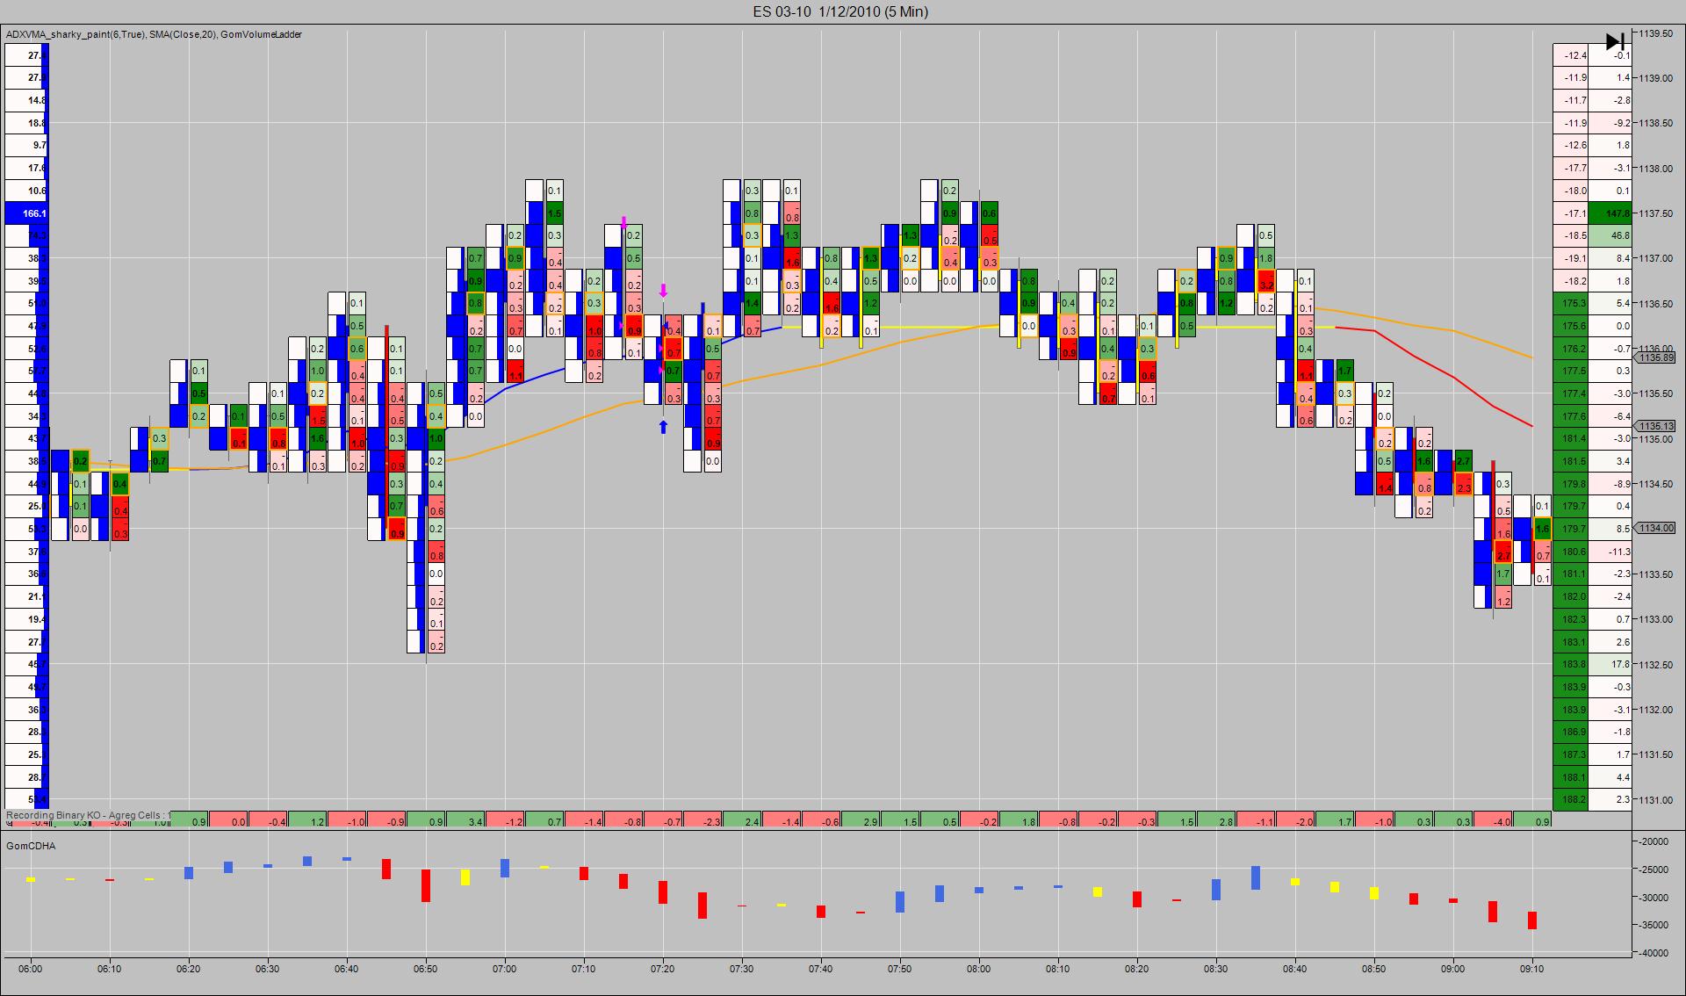Click the 06:00 time axis label
This screenshot has height=996, width=1686.
point(31,969)
